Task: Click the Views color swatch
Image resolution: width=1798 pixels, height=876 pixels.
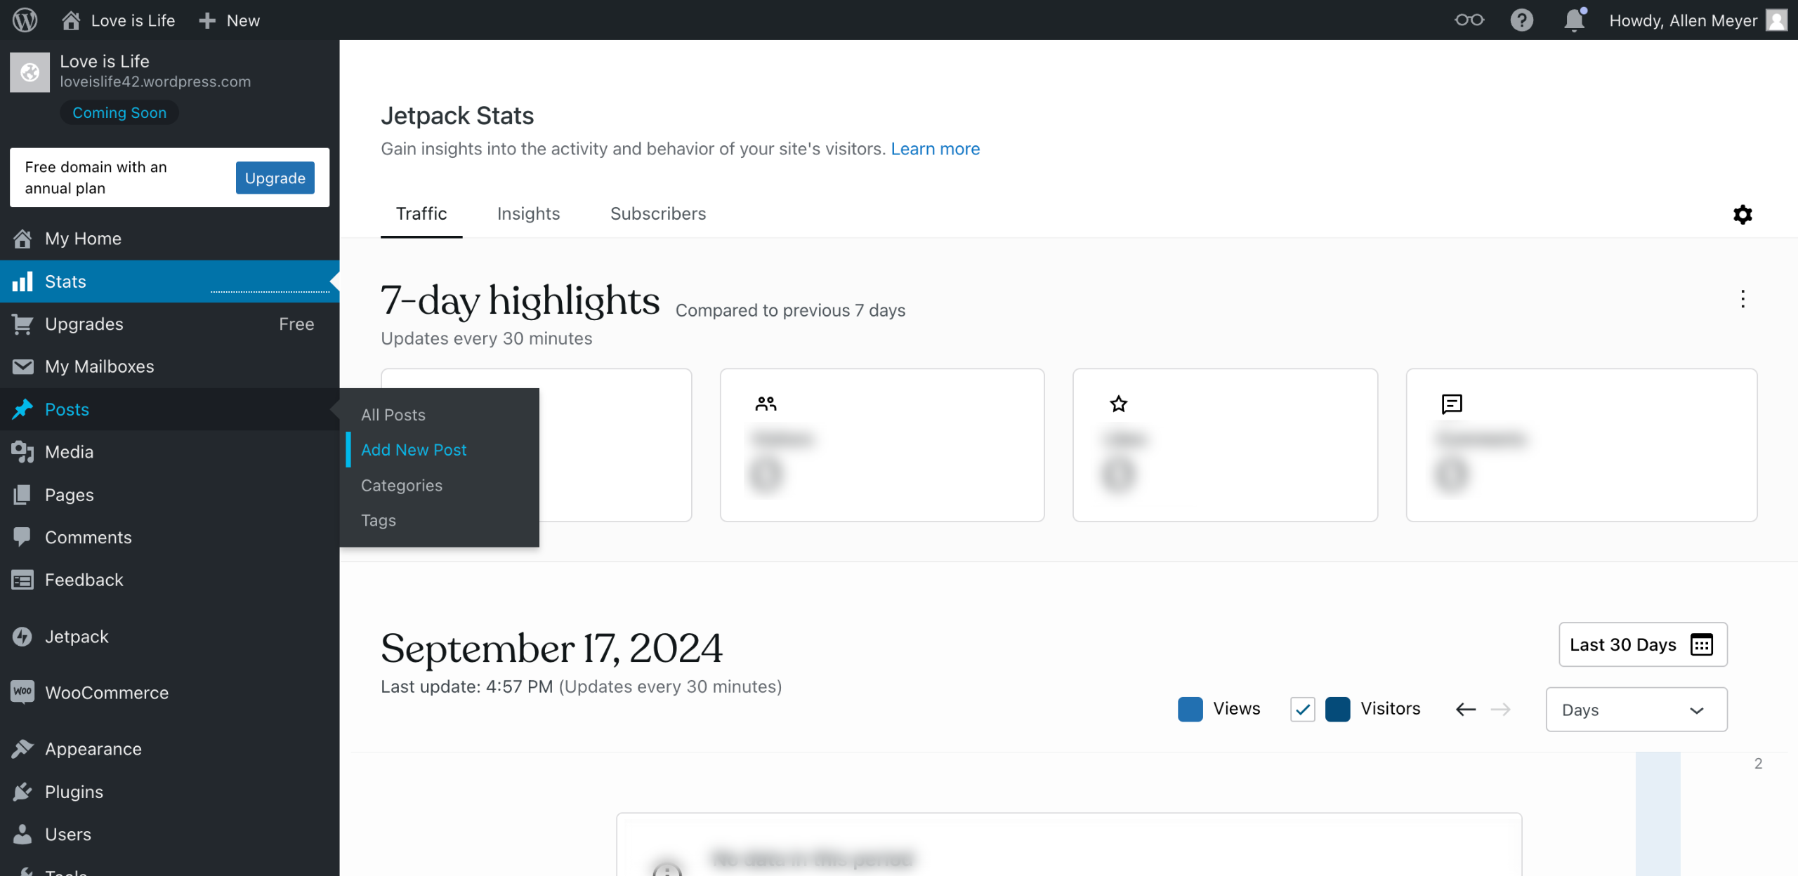Action: 1190,709
